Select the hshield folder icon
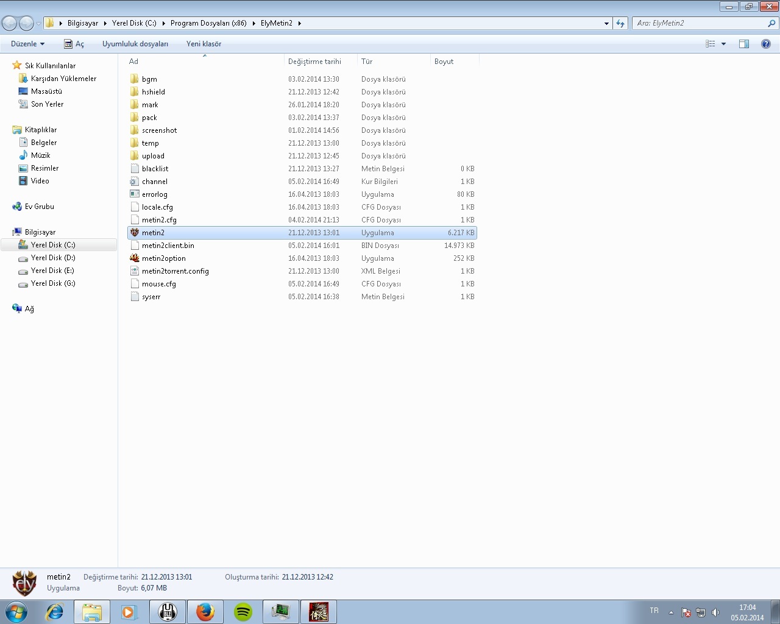The height and width of the screenshot is (624, 780). tap(135, 92)
